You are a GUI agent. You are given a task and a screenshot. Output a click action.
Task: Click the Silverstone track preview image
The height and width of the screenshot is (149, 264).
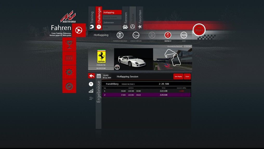pyautogui.click(x=173, y=59)
